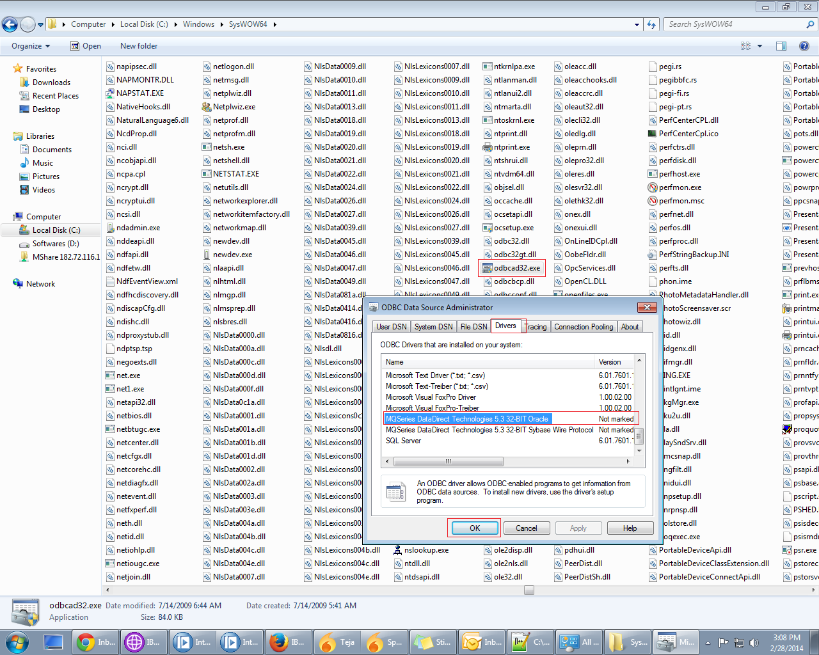Viewport: 819px width, 655px height.
Task: Expand the Computer breadcrumb arrow
Action: [113, 24]
